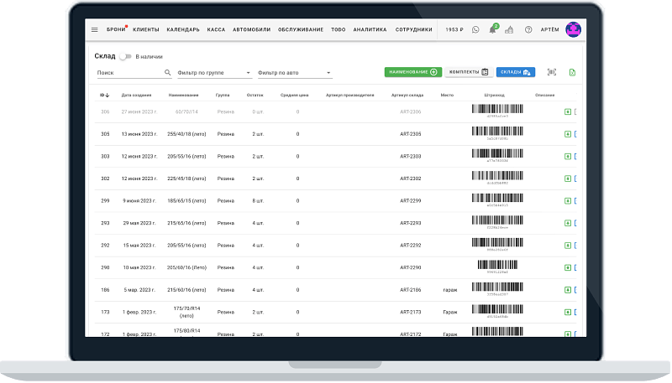Click the АРТЁМ user name
Viewport: 672px width, 383px height.
tap(549, 29)
